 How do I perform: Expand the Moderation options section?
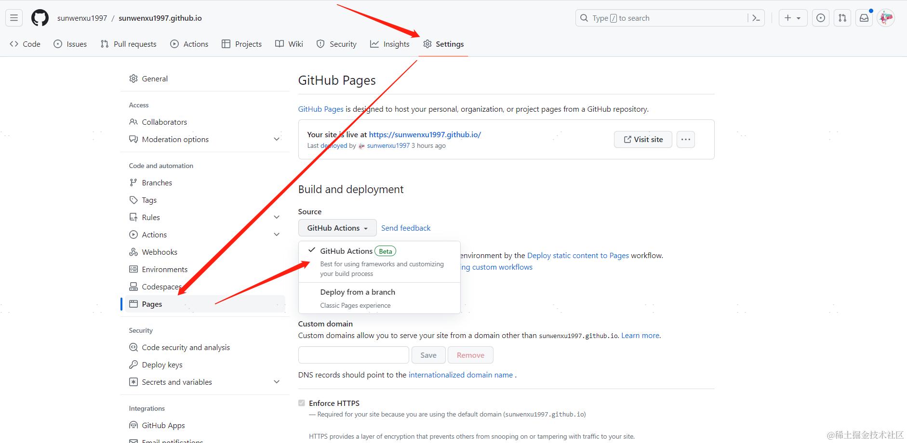(277, 139)
